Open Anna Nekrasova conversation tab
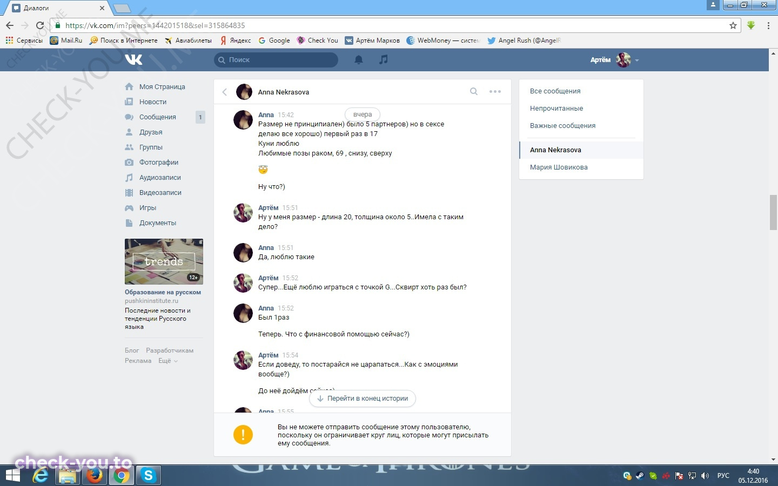This screenshot has height=486, width=778. click(581, 150)
